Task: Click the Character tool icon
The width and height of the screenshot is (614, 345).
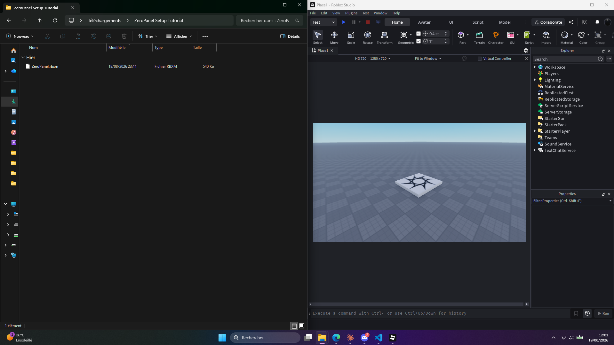Action: [496, 37]
